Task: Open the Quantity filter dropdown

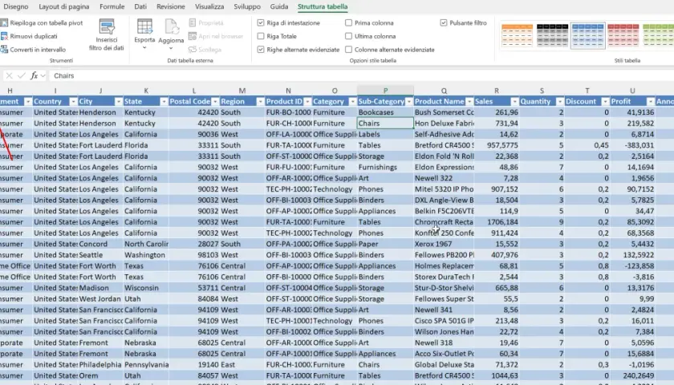Action: 560,101
